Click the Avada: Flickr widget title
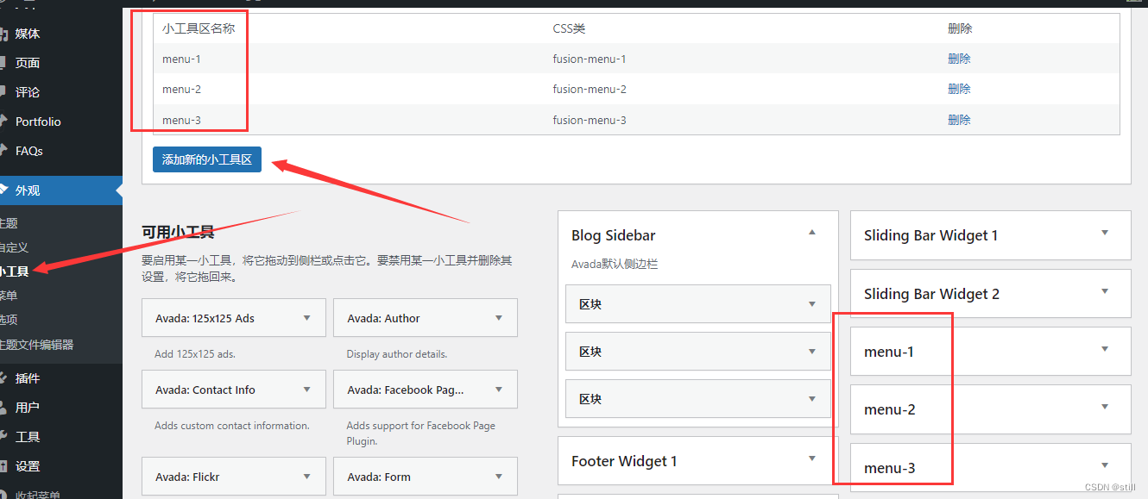This screenshot has width=1148, height=499. click(187, 477)
